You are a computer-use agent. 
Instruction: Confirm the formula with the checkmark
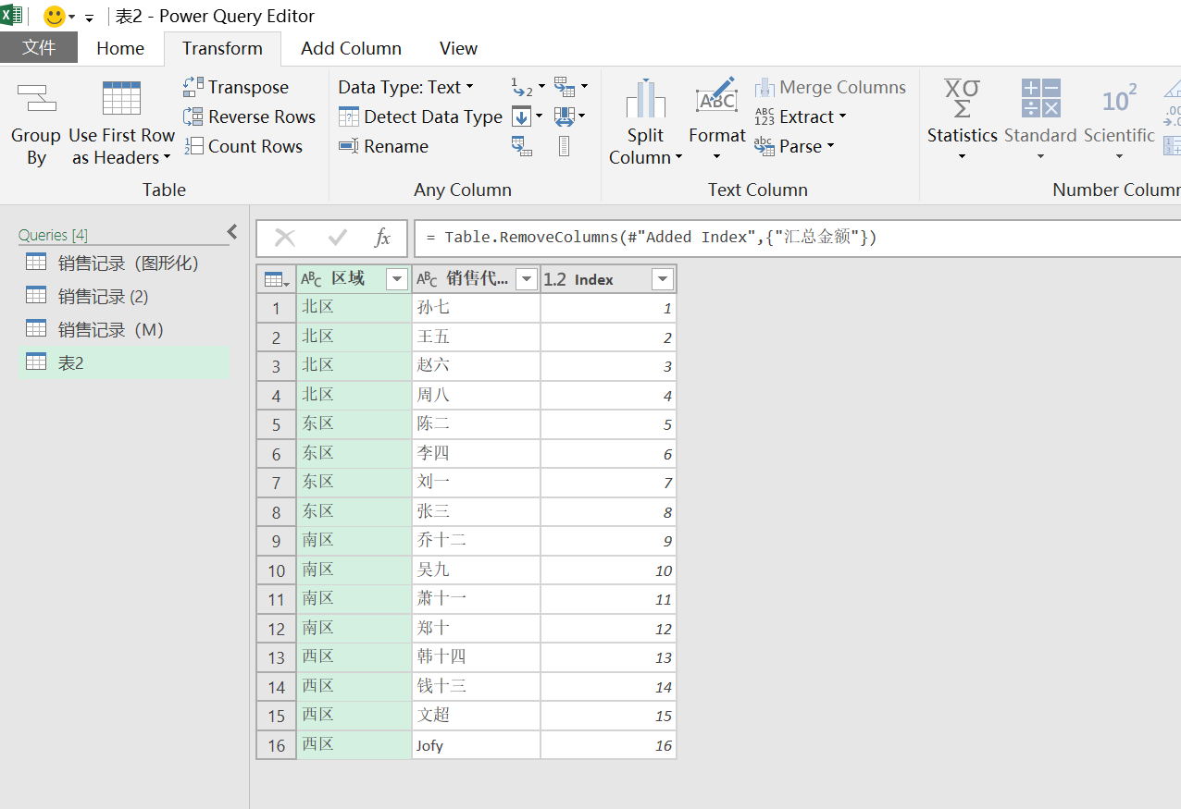pyautogui.click(x=337, y=239)
